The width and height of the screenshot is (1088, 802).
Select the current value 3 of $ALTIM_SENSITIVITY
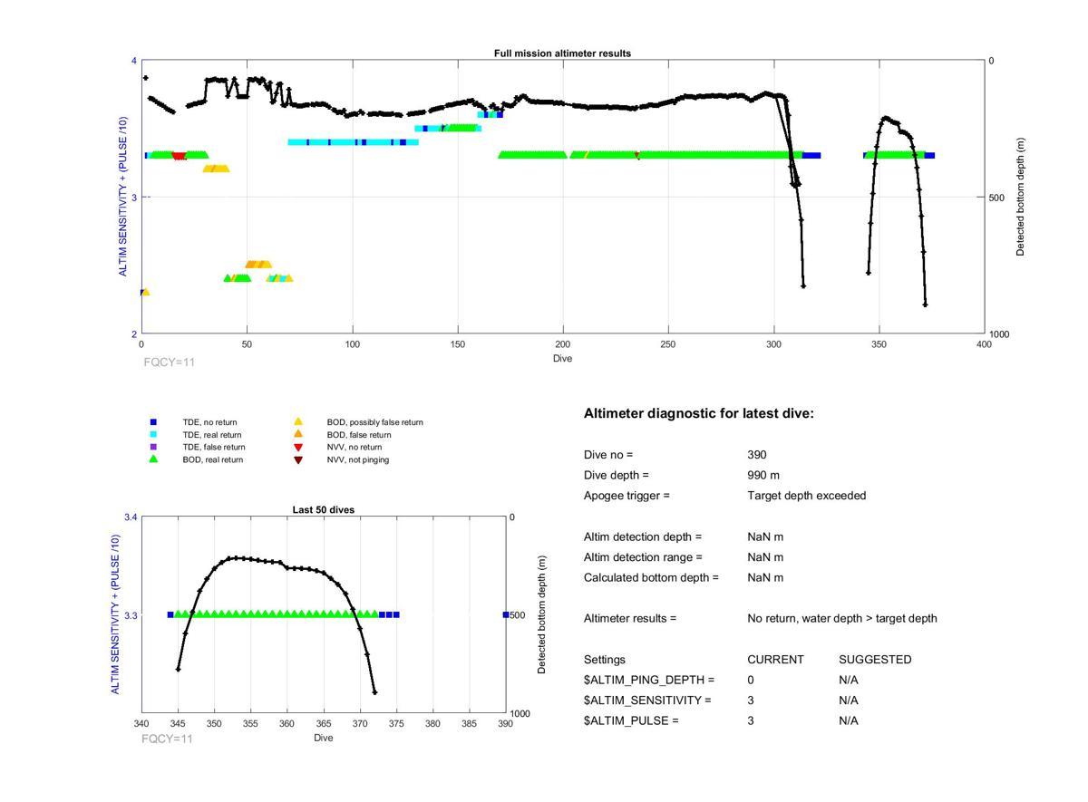click(751, 701)
